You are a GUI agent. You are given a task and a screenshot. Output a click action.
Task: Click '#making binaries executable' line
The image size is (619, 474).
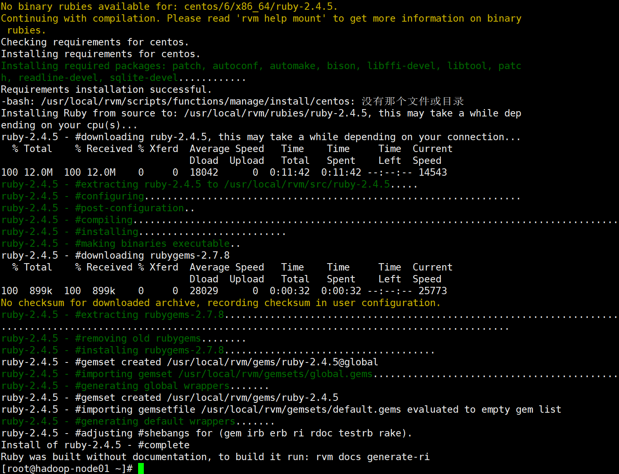(x=121, y=243)
